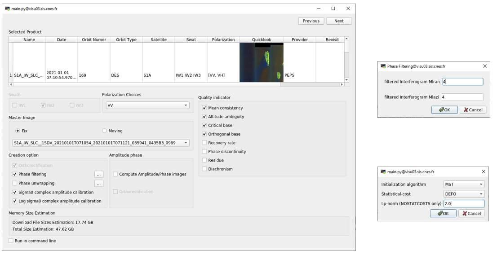Image resolution: width=497 pixels, height=255 pixels.
Task: Cancel the unwrapping parameters dialog
Action: click(472, 214)
